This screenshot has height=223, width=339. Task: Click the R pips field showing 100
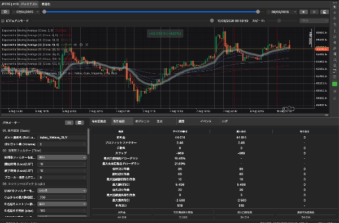(62, 211)
